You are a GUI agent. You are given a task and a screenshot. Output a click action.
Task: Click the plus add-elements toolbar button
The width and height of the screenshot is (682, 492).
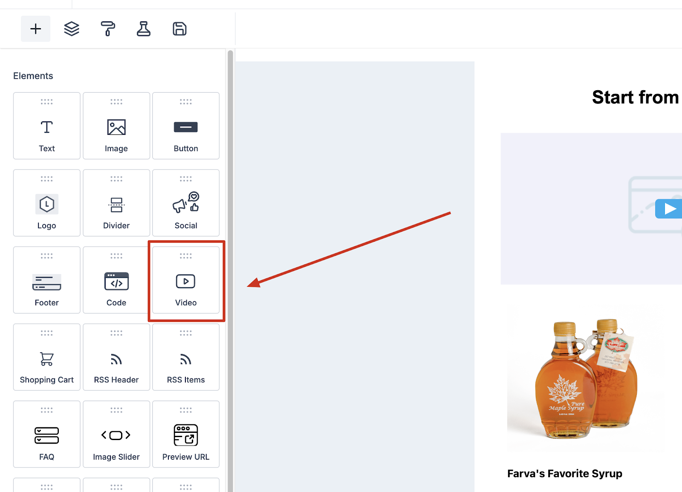(36, 29)
